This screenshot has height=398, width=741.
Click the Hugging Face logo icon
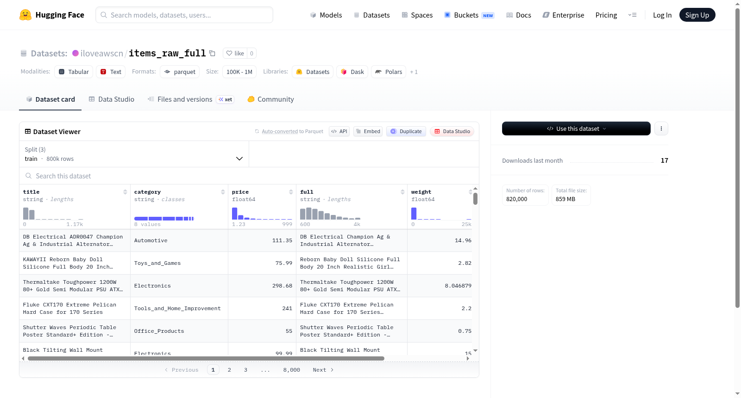[x=25, y=15]
